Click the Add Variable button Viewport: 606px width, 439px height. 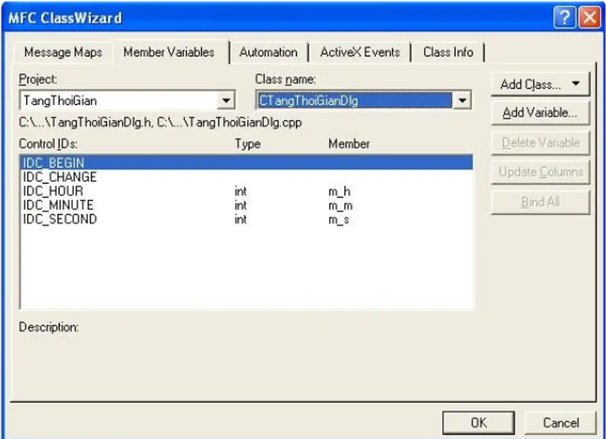point(540,113)
